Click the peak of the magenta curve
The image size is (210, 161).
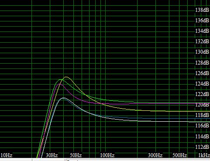[x=60, y=84]
